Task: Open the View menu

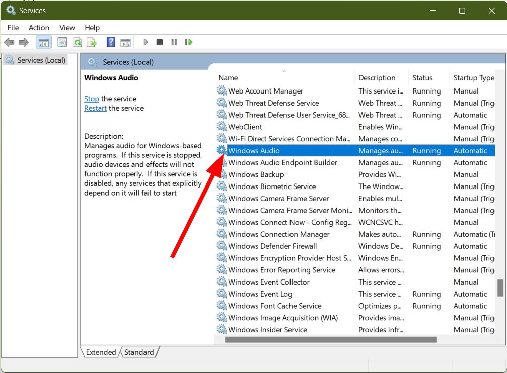Action: (67, 28)
